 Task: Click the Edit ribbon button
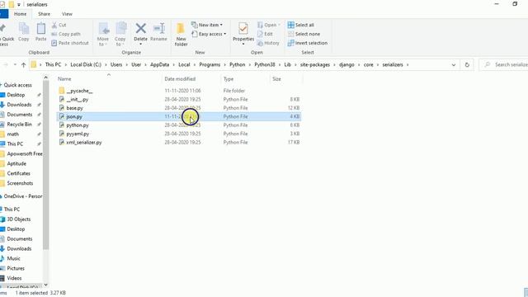tap(265, 34)
